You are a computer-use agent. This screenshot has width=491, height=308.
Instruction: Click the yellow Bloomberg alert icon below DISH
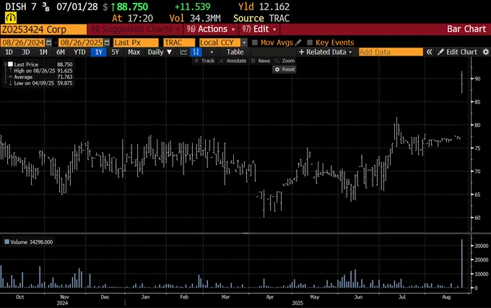(11, 18)
